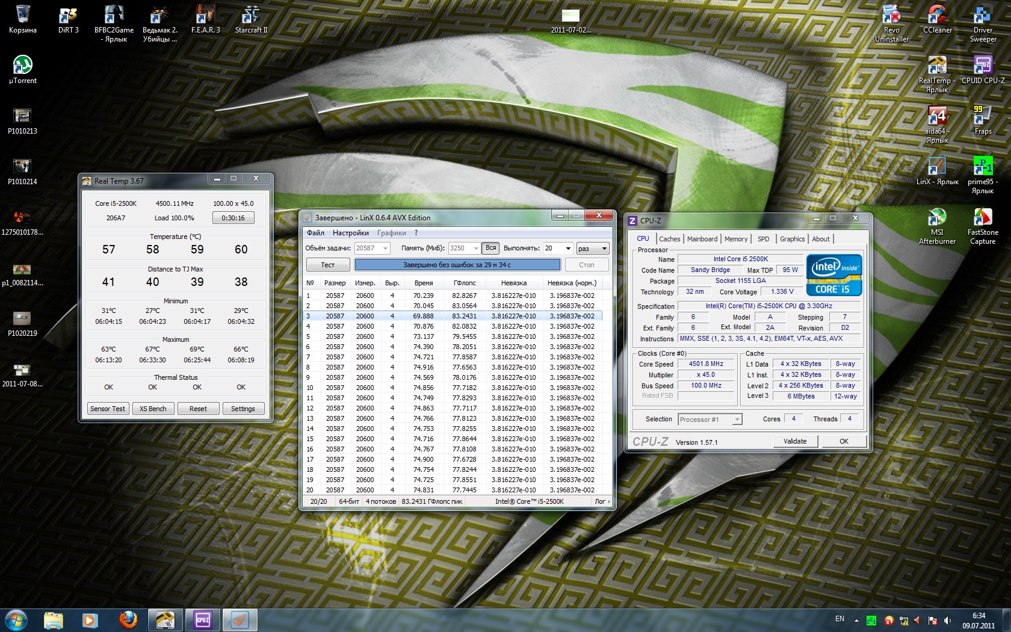This screenshot has height=632, width=1011.
Task: Open the Recycle Bin desktop icon
Action: (x=23, y=19)
